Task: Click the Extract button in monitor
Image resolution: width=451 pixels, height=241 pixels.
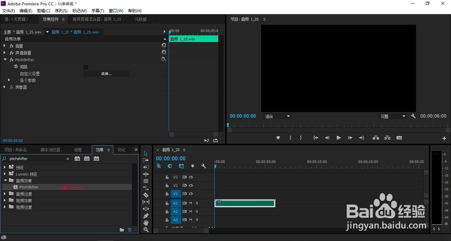Action: [387, 138]
